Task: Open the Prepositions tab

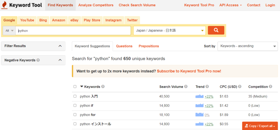Action: pyautogui.click(x=149, y=46)
